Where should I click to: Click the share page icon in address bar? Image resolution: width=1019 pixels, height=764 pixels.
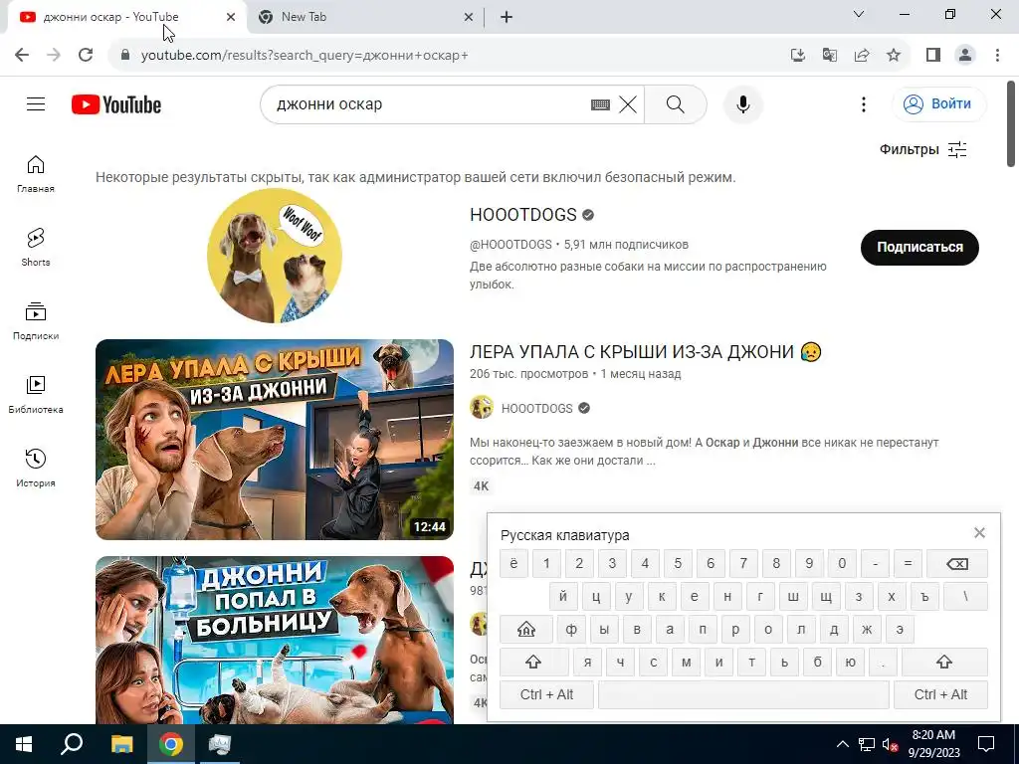(x=861, y=56)
